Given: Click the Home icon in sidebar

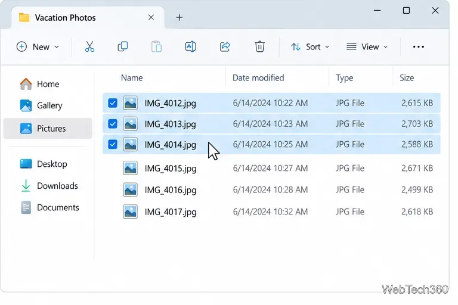Looking at the screenshot, I should [x=26, y=84].
